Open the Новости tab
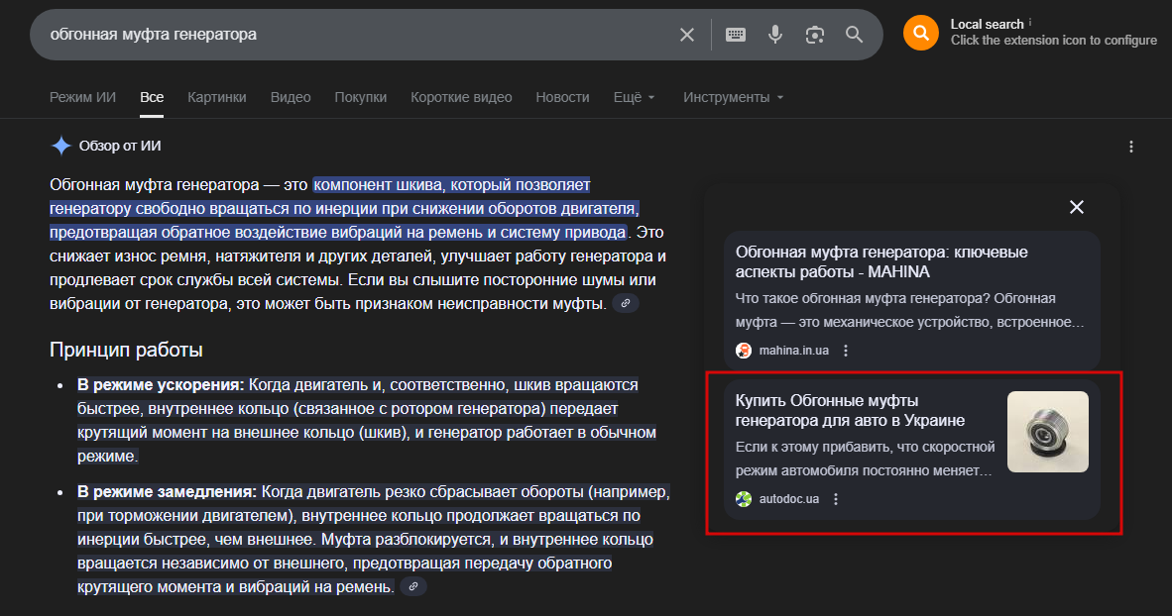 coord(562,97)
